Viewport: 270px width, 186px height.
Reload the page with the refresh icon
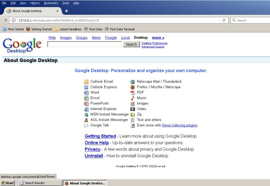224,20
